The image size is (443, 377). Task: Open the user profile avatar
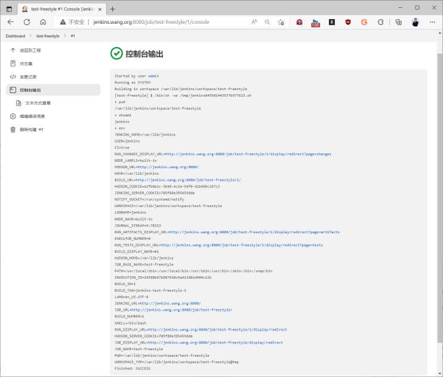click(416, 22)
